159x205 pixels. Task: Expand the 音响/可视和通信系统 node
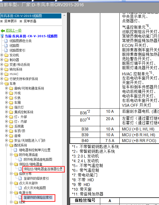6,88
